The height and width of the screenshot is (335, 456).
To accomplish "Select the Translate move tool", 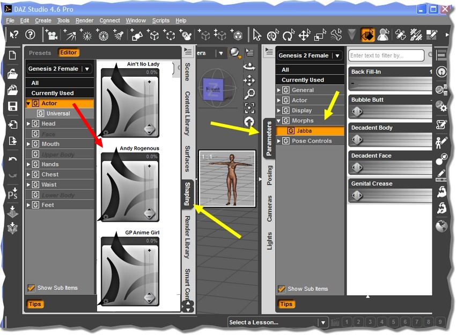I will pos(304,35).
